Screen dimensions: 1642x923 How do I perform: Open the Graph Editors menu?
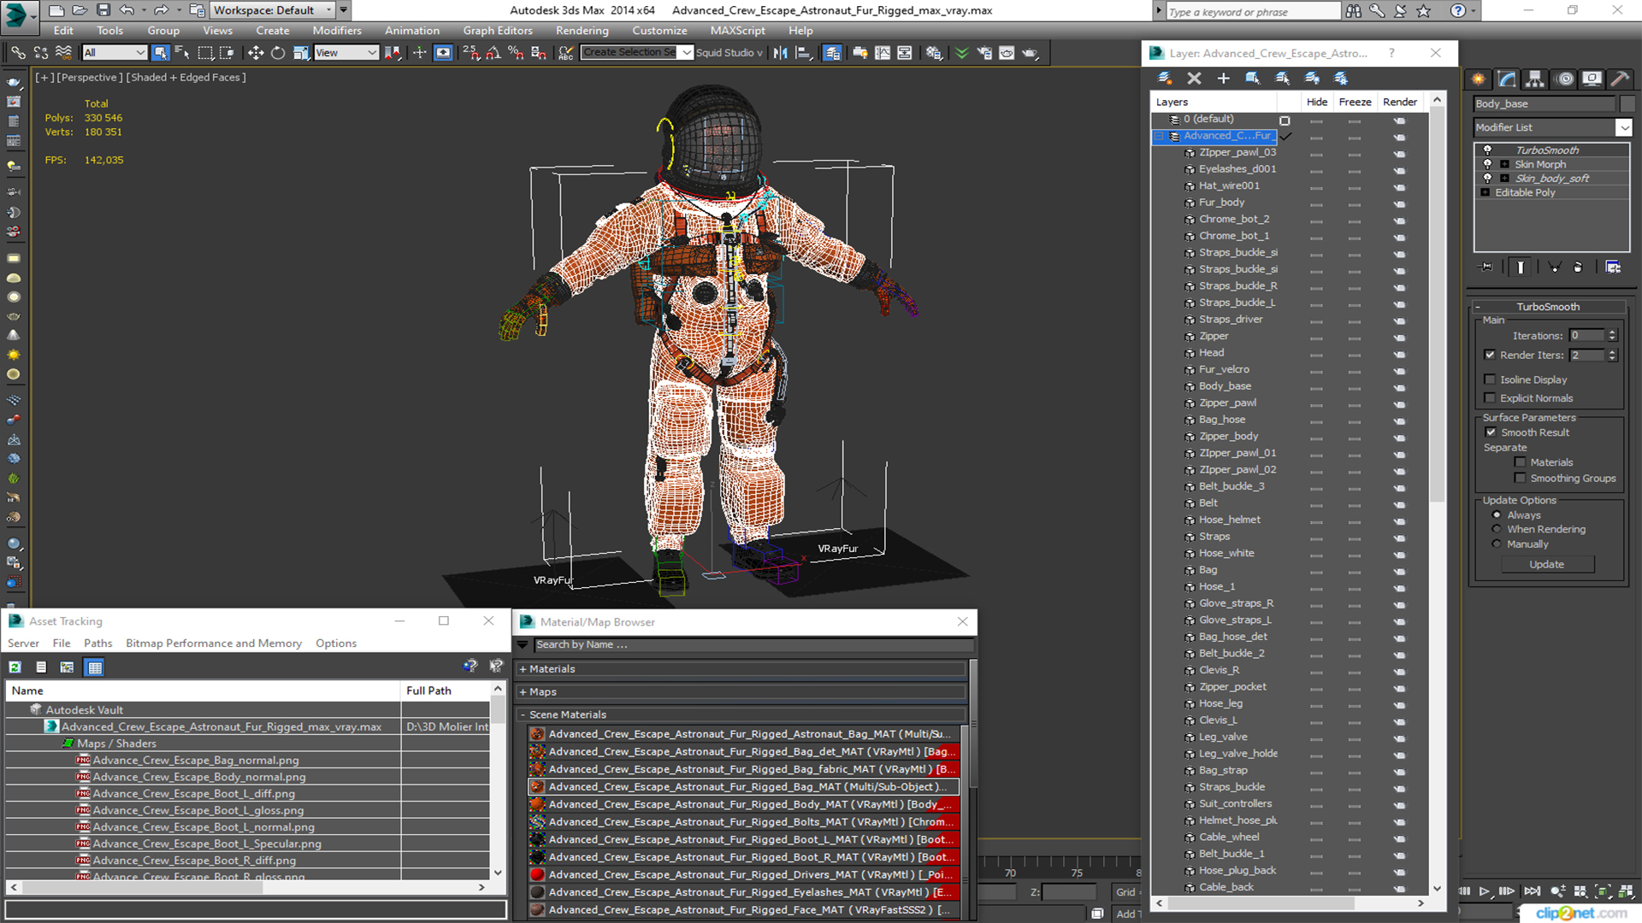pos(498,31)
